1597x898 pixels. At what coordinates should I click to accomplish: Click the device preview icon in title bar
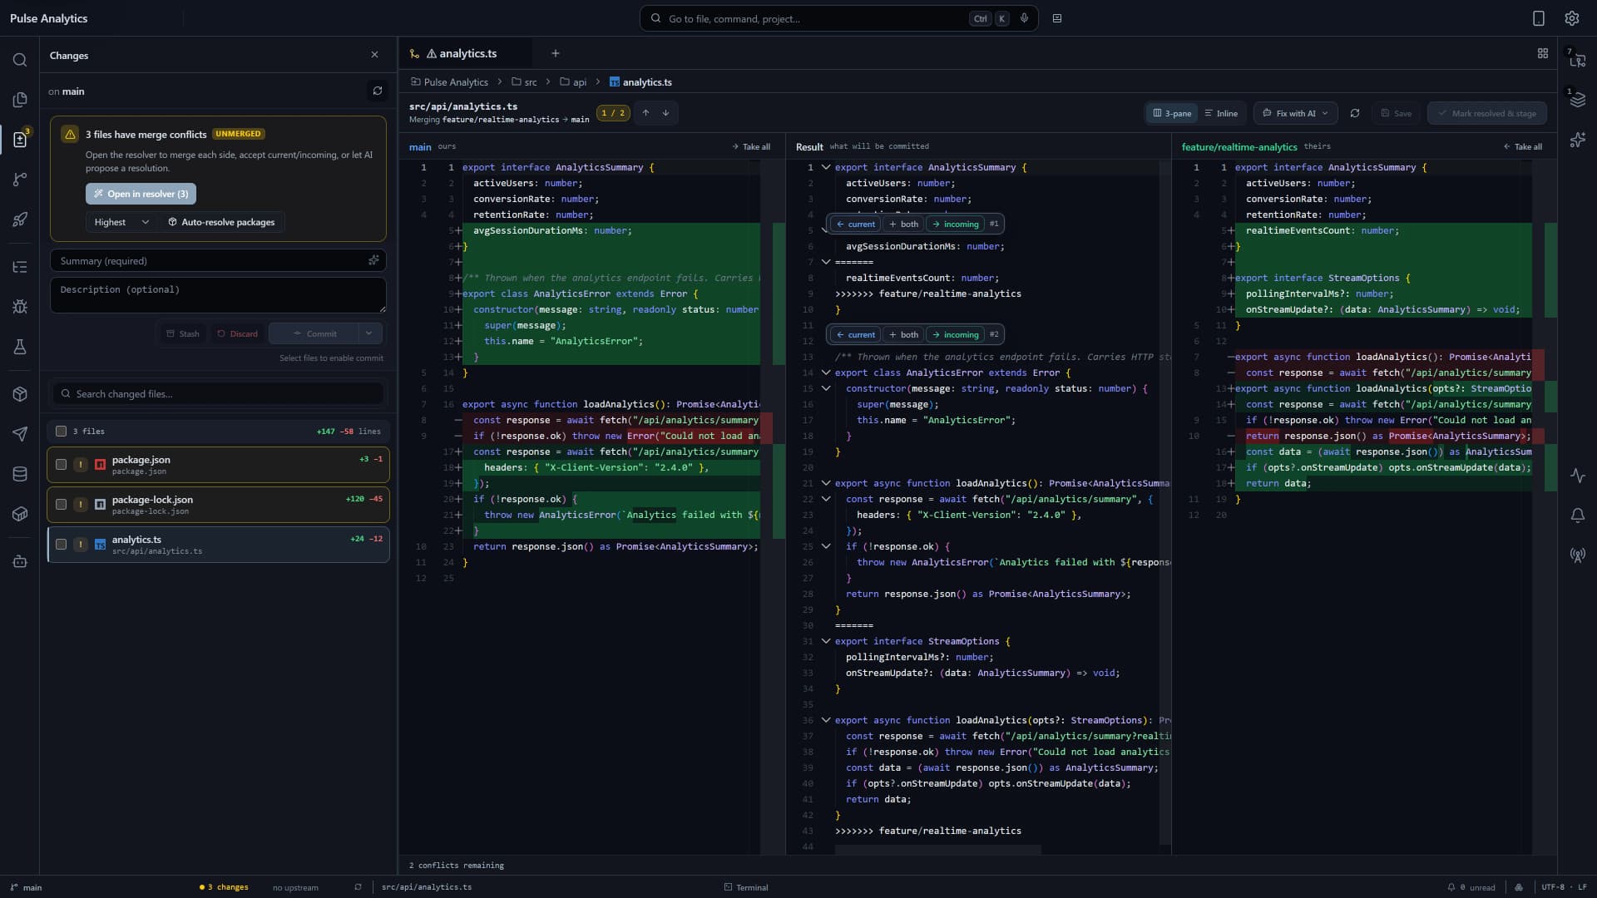(1538, 18)
